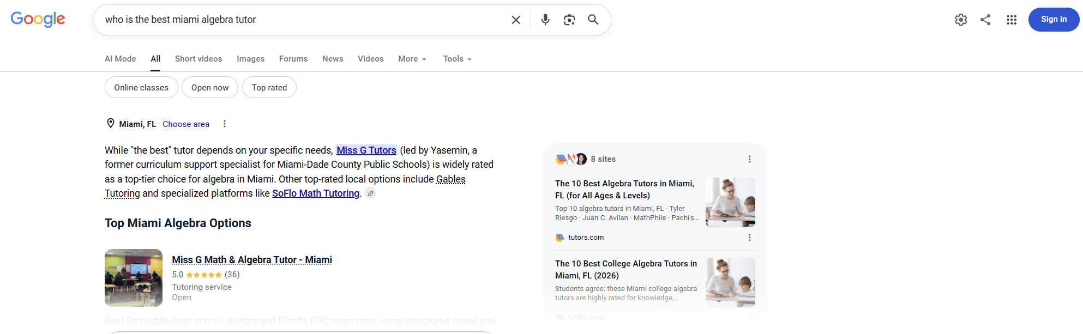Viewport: 1083px width, 334px height.
Task: Apply Open now filter chip
Action: [x=210, y=87]
